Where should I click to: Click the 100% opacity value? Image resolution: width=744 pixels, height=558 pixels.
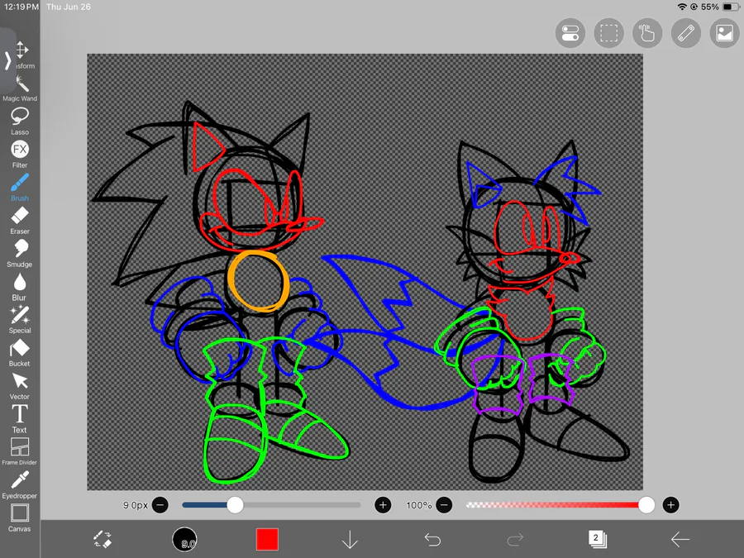pos(419,505)
